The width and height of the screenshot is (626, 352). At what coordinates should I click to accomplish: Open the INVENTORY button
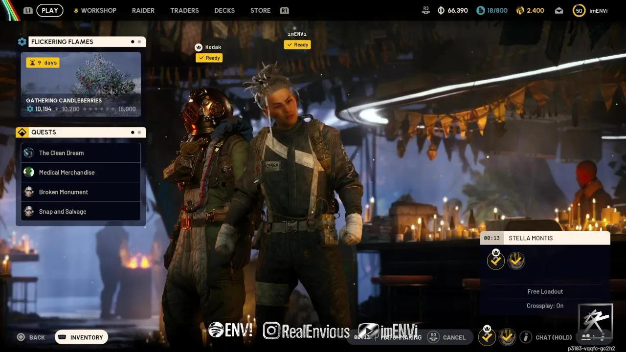click(81, 337)
